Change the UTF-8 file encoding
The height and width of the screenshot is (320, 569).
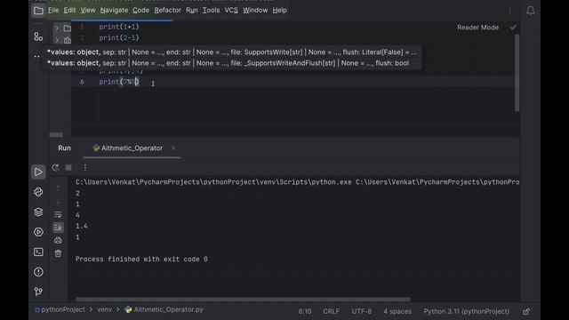click(362, 311)
